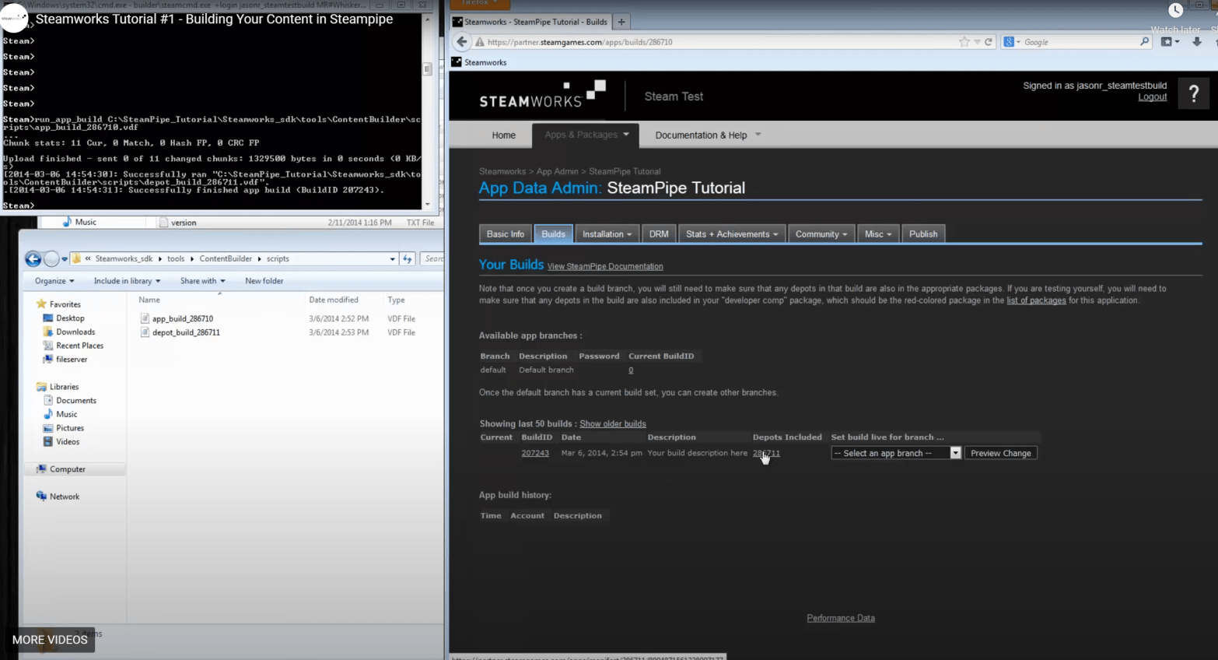
Task: Click the Firefox back arrow button
Action: coord(462,42)
